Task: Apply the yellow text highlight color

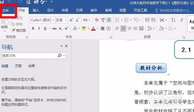Action: click(x=84, y=28)
